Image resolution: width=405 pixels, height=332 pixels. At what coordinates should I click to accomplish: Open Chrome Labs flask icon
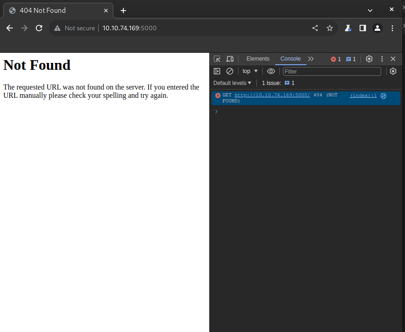pos(348,28)
